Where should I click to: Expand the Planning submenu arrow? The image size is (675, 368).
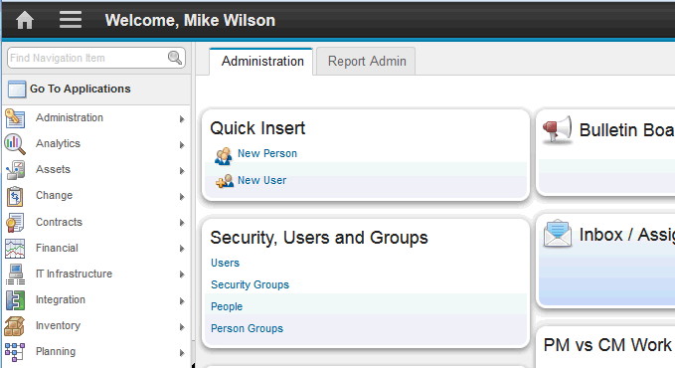click(182, 353)
